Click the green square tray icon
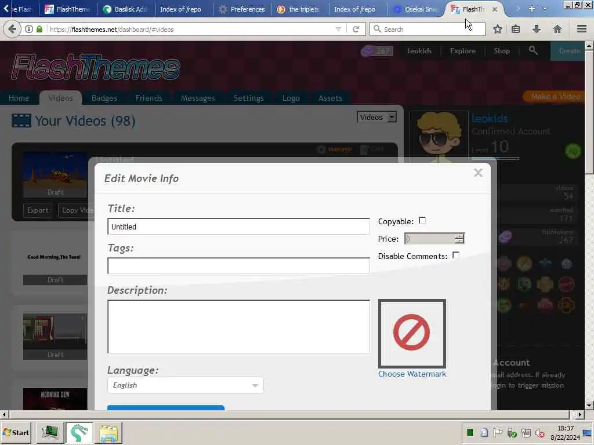This screenshot has width=594, height=445. tap(470, 432)
